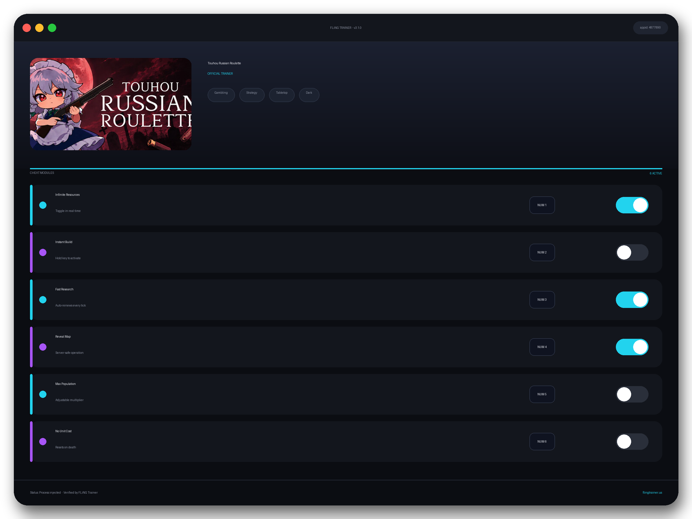Image resolution: width=692 pixels, height=519 pixels.
Task: Disable the Fast Research toggle
Action: pos(632,300)
